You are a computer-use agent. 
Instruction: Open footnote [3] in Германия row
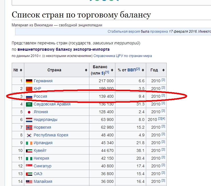click(x=163, y=80)
